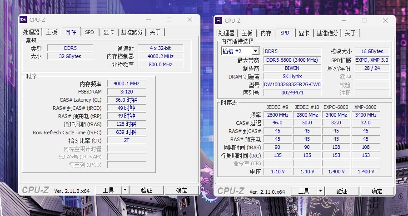Minimize the left CPU-Z window

149,20
